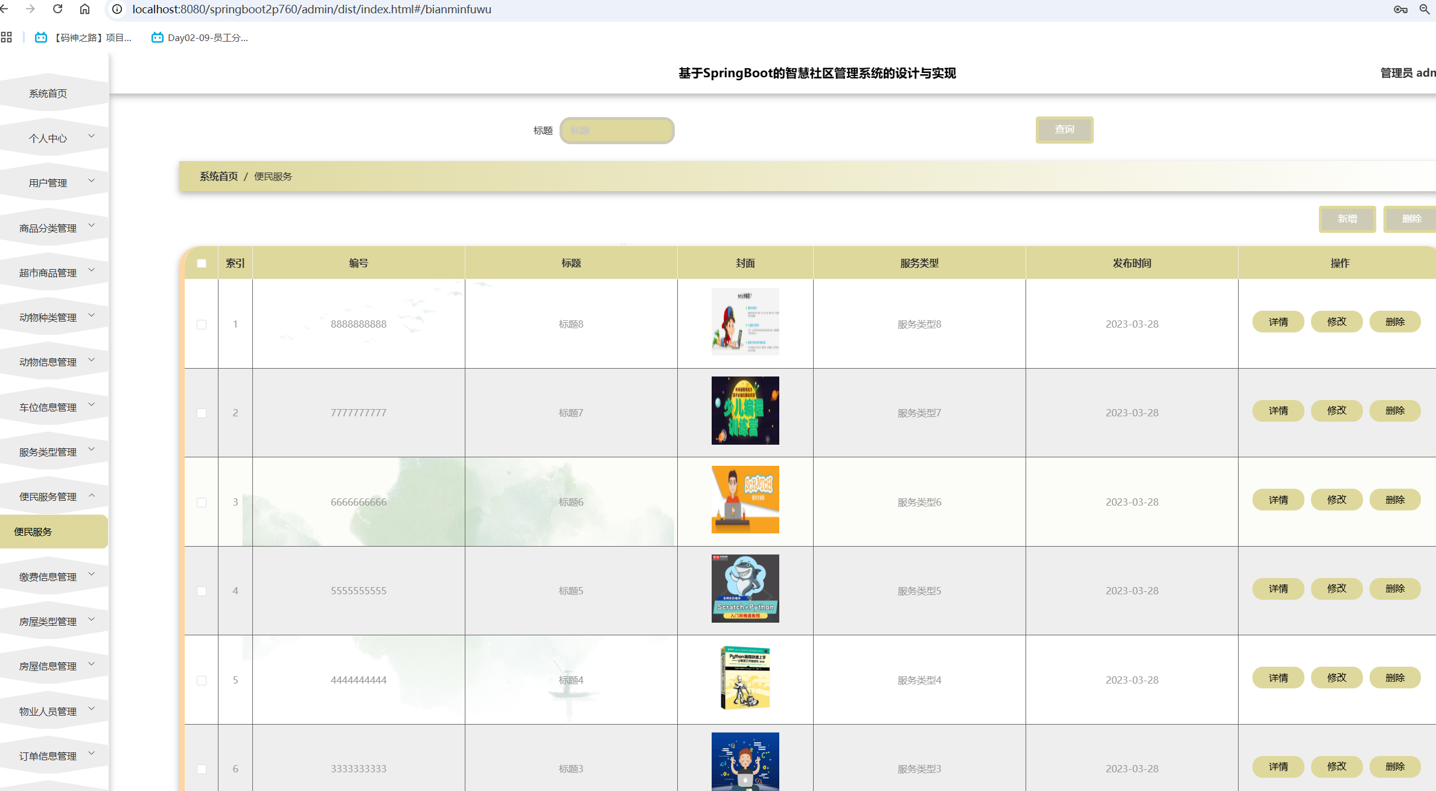Check the checkbox for row 1
This screenshot has width=1436, height=791.
pyautogui.click(x=202, y=325)
